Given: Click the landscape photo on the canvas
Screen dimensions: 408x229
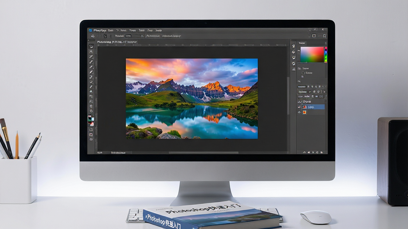Looking at the screenshot, I should tap(192, 99).
